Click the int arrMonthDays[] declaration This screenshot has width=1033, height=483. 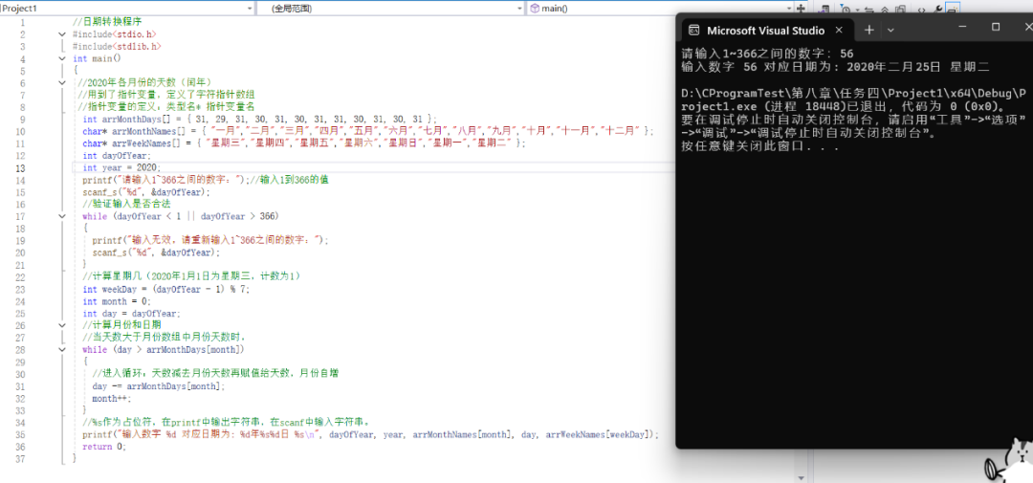point(260,120)
